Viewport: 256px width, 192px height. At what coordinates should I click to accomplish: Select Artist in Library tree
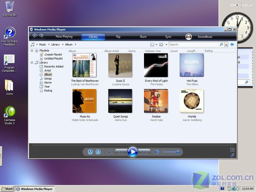pos(47,70)
